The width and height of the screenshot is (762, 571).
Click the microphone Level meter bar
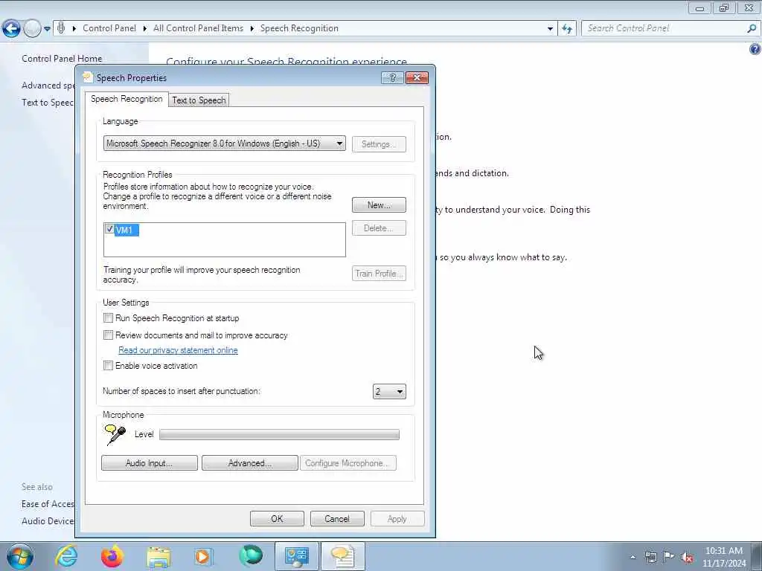pos(280,434)
